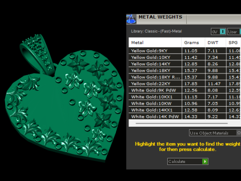Click the Calculate button
This screenshot has height=181, width=241.
[x=188, y=161]
